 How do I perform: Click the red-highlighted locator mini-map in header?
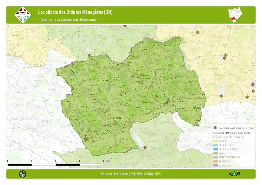[x=235, y=15]
